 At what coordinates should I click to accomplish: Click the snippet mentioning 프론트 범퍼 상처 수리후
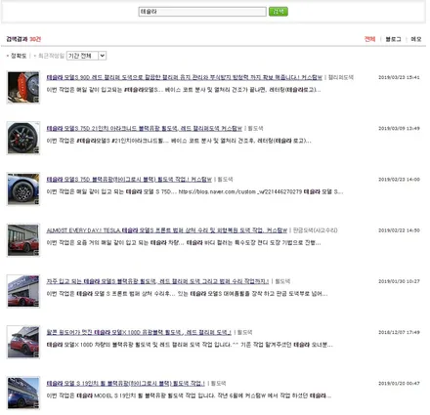pos(187,294)
